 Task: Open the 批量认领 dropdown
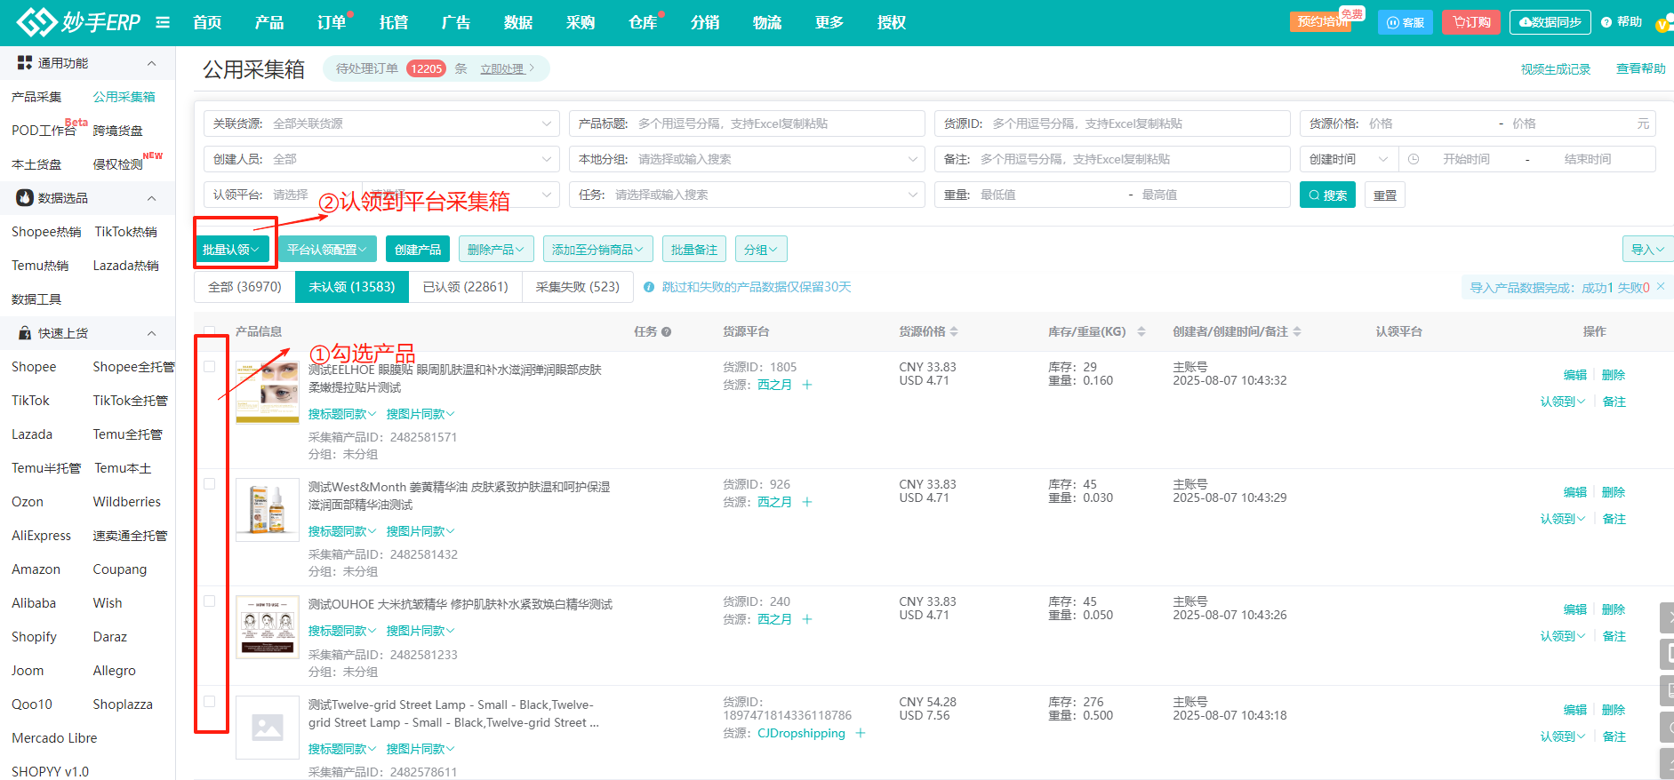[231, 250]
